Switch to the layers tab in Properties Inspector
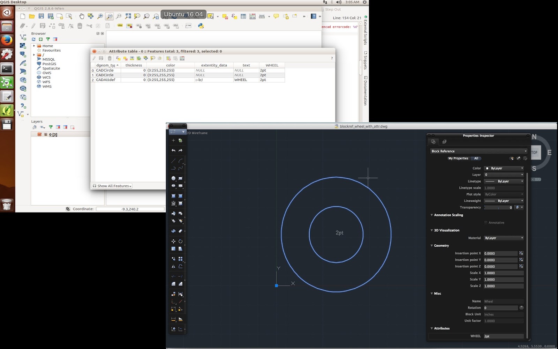The image size is (558, 349). 444,142
